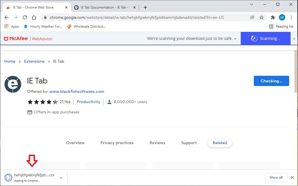The width and height of the screenshot is (298, 186).
Task: Open the Chrome extensions puzzle icon
Action: pos(273,17)
